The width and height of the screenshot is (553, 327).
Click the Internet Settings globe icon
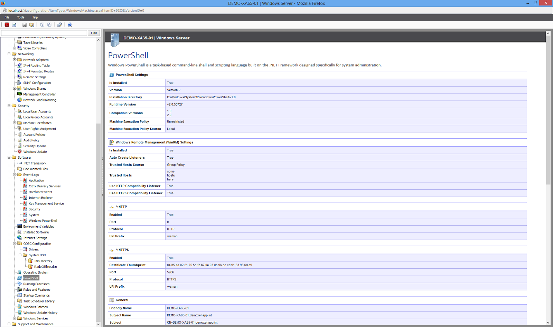pos(20,238)
